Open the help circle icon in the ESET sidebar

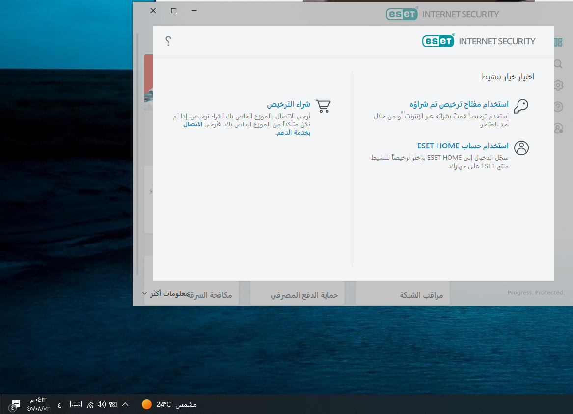(558, 107)
